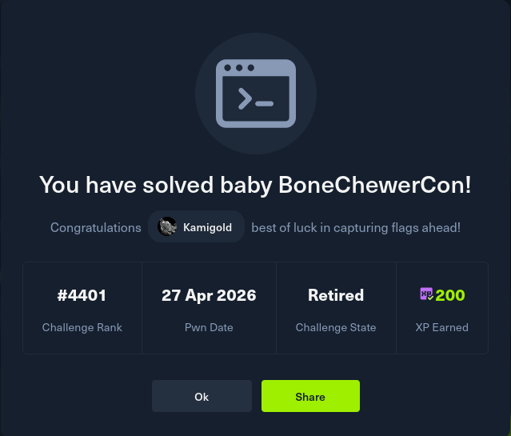Click the Congratulations text
Image resolution: width=511 pixels, height=436 pixels.
[x=96, y=228]
